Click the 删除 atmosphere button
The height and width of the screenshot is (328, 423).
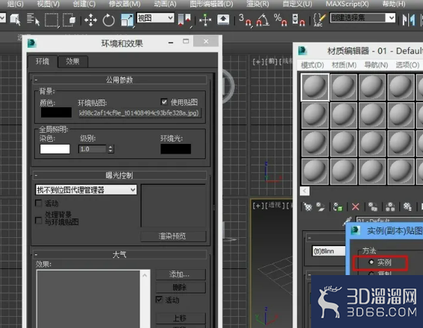tap(181, 287)
